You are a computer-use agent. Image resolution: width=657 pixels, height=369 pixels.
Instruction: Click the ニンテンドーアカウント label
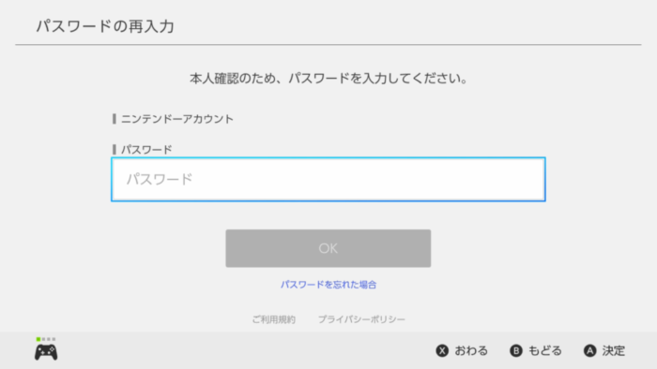coord(177,119)
